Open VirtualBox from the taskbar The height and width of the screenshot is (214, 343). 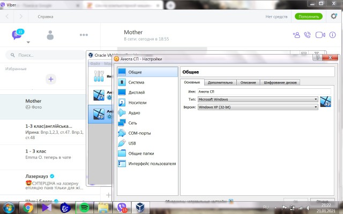pyautogui.click(x=140, y=208)
